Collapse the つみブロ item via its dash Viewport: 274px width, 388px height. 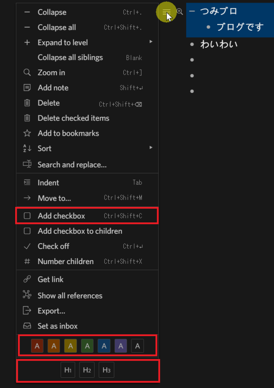click(192, 11)
